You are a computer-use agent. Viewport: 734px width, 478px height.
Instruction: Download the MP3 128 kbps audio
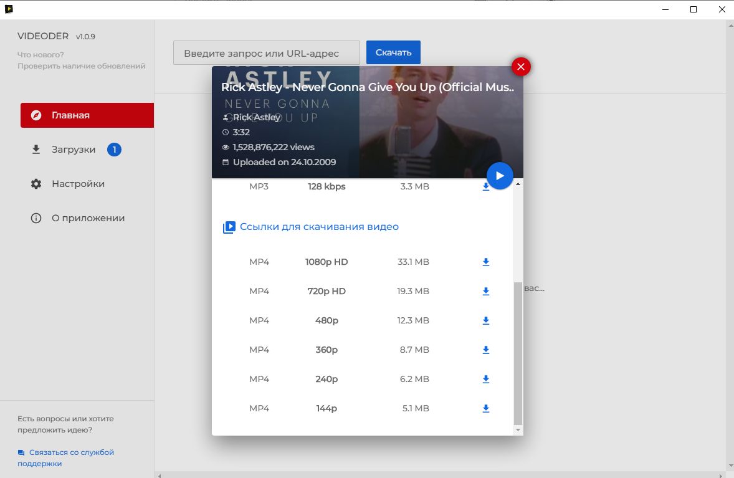pyautogui.click(x=486, y=187)
